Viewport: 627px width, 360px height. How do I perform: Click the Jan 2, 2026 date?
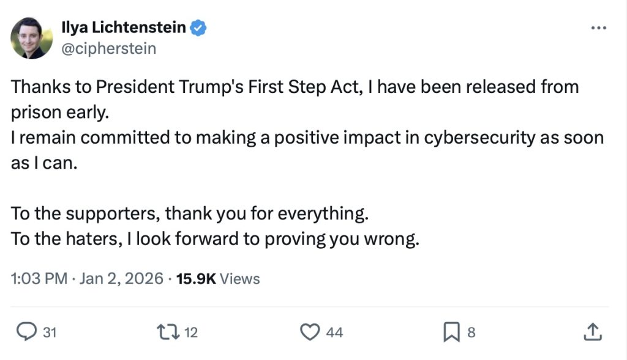point(120,279)
